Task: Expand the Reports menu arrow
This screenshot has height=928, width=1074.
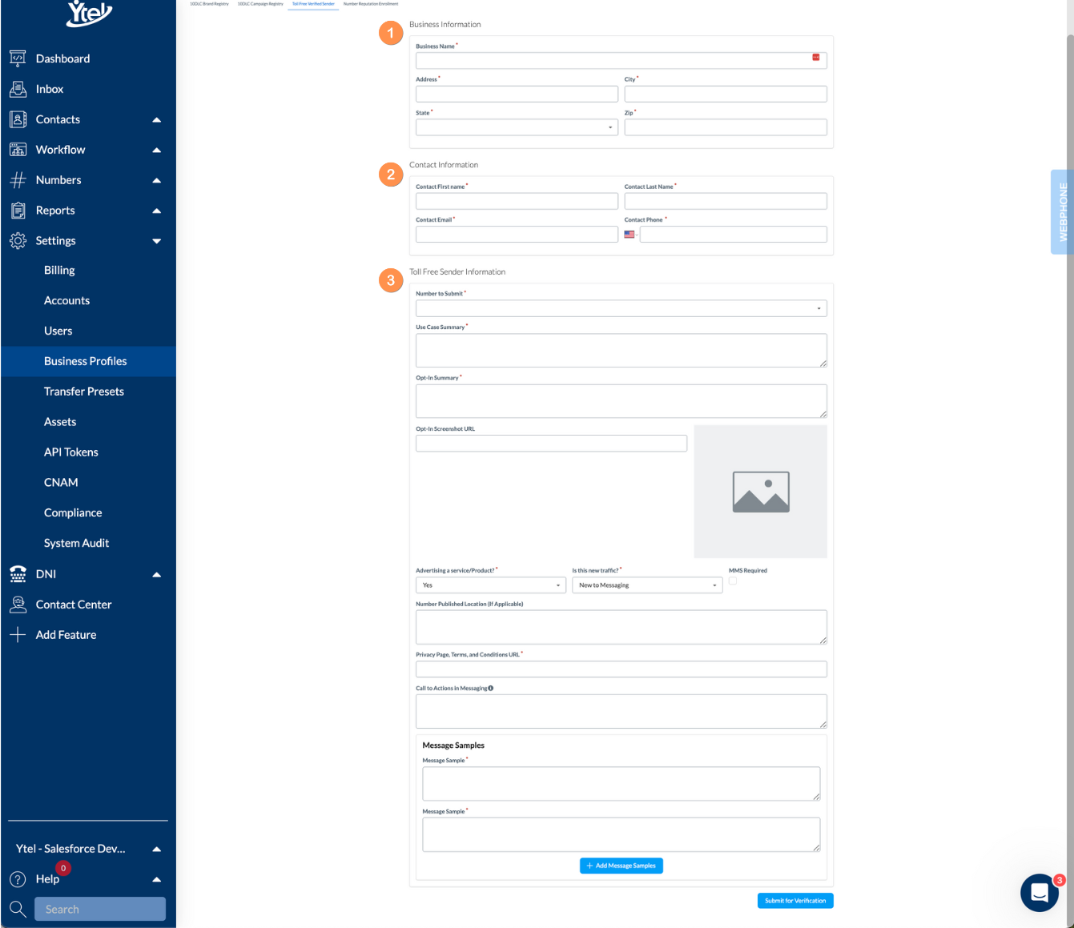Action: pos(157,211)
